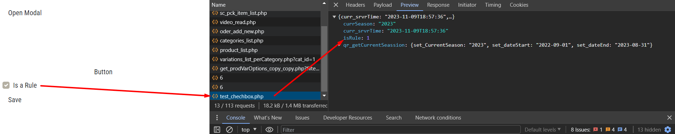This screenshot has width=675, height=134.
Task: Click the scroll-down arrow of request list
Action: (x=324, y=96)
